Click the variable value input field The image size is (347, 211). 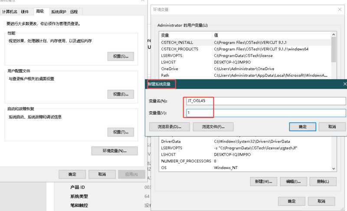[x=265, y=113]
